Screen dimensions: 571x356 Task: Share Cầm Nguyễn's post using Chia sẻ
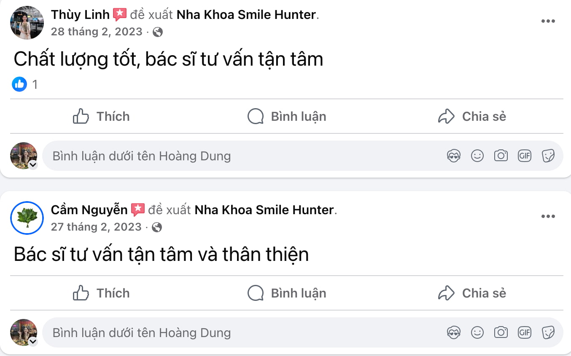click(x=472, y=293)
